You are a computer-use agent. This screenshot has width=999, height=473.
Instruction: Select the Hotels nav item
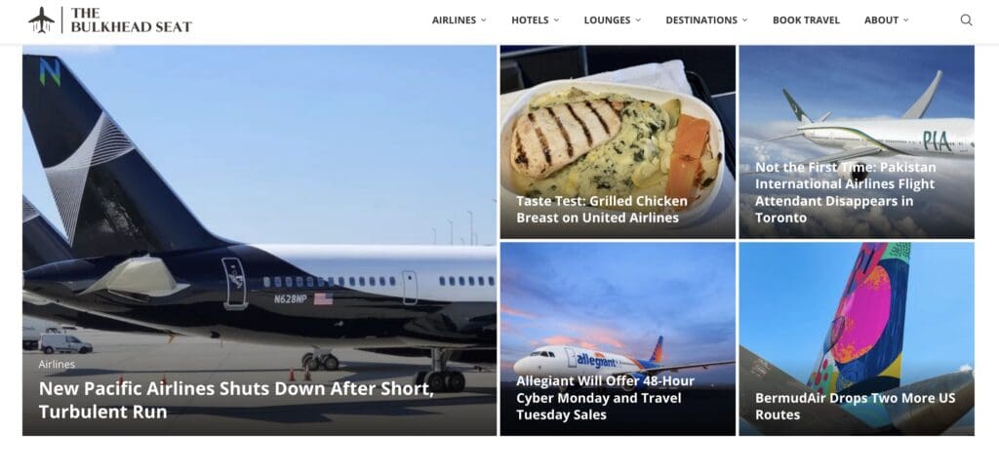point(530,20)
